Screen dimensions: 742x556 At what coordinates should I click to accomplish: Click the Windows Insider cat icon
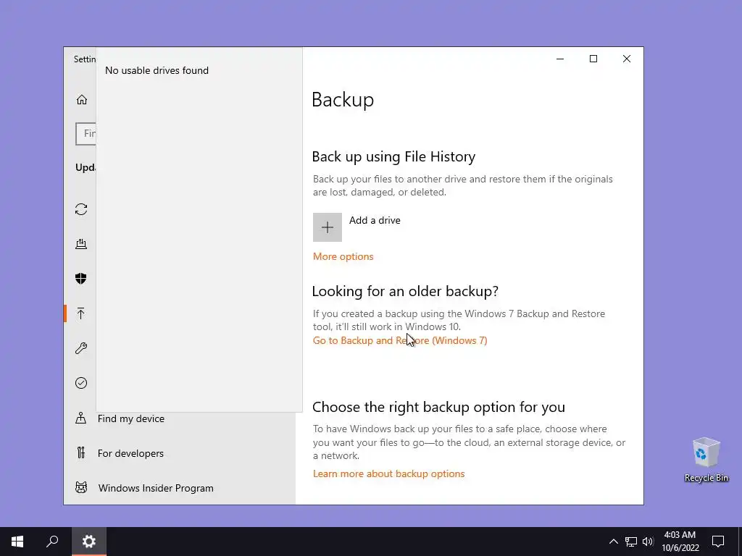tap(81, 487)
